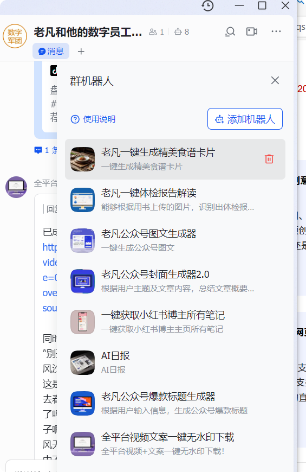
Task: Select 老凡一键体检报告解读 bot name
Action: point(148,193)
